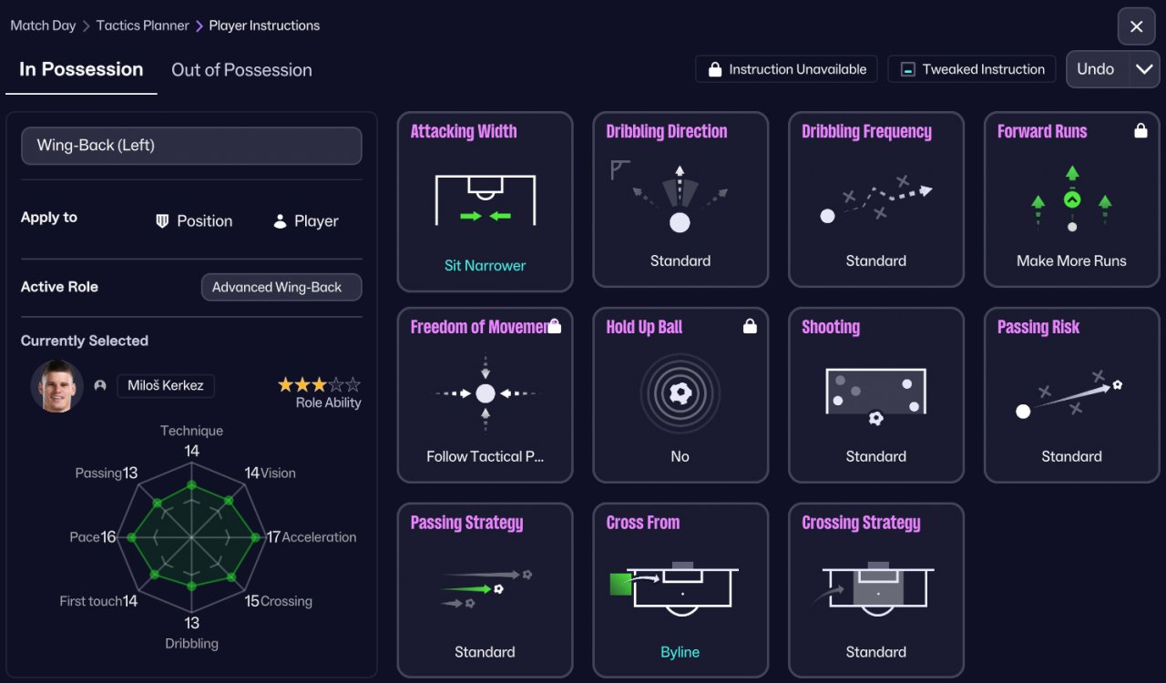
Task: Click the Passing Strategy instruction card
Action: coord(486,590)
